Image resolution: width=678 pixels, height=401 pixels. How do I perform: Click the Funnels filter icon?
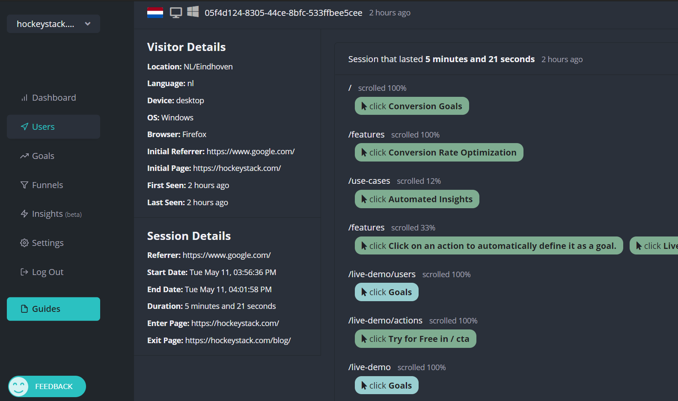point(24,185)
